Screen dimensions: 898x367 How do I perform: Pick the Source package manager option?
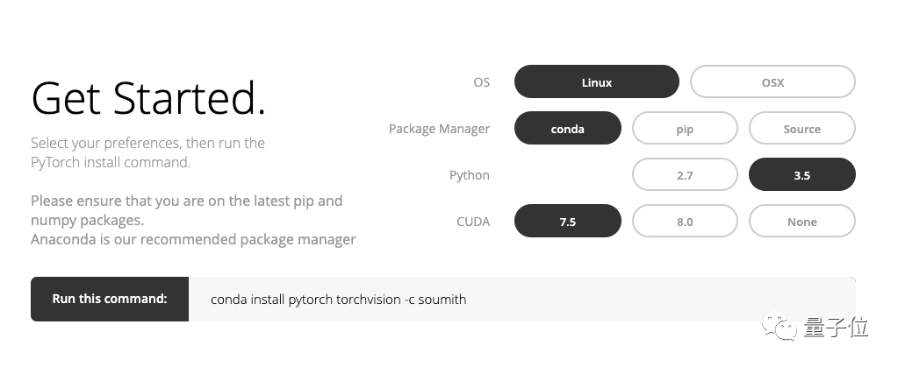(x=801, y=129)
